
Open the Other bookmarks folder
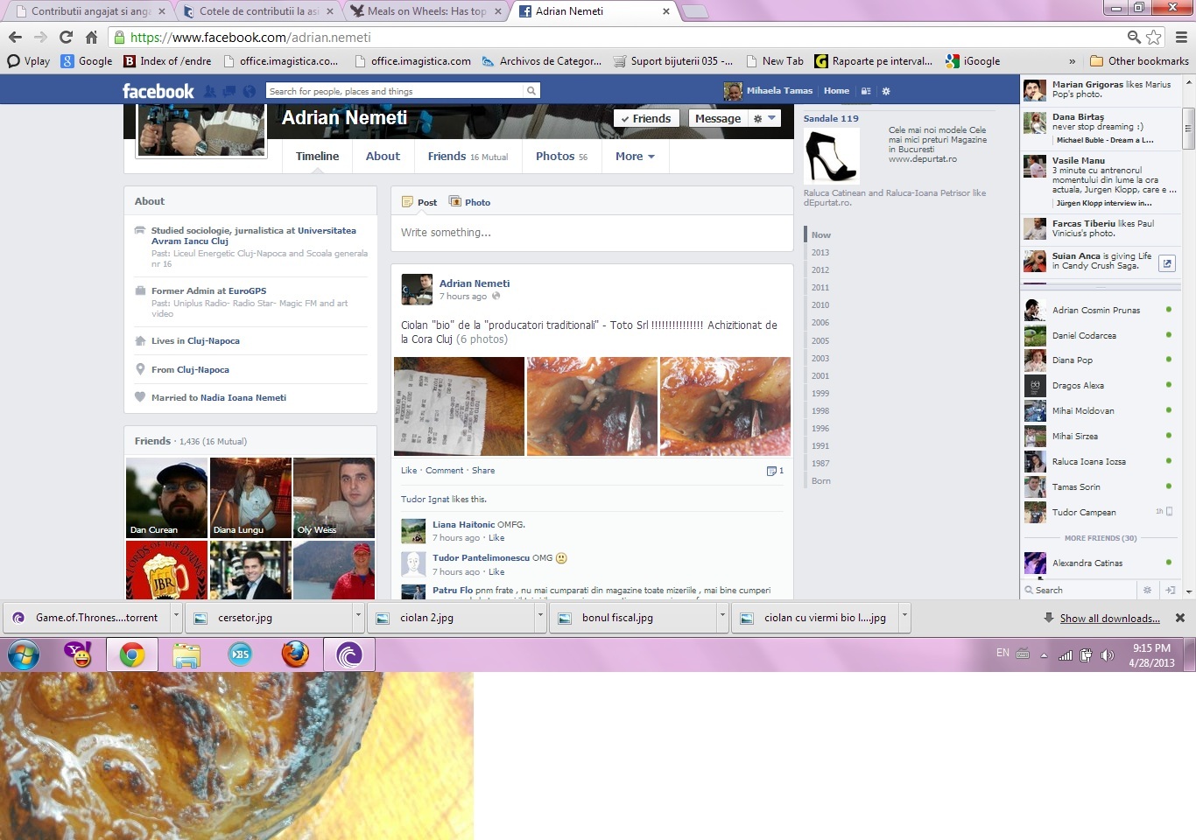(x=1139, y=61)
